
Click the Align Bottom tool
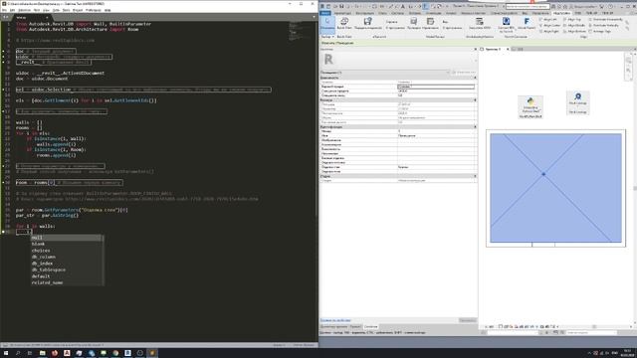575,31
